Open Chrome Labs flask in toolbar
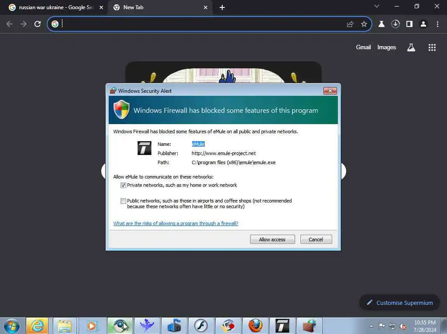Viewport: 447px width, 334px height. (x=382, y=24)
